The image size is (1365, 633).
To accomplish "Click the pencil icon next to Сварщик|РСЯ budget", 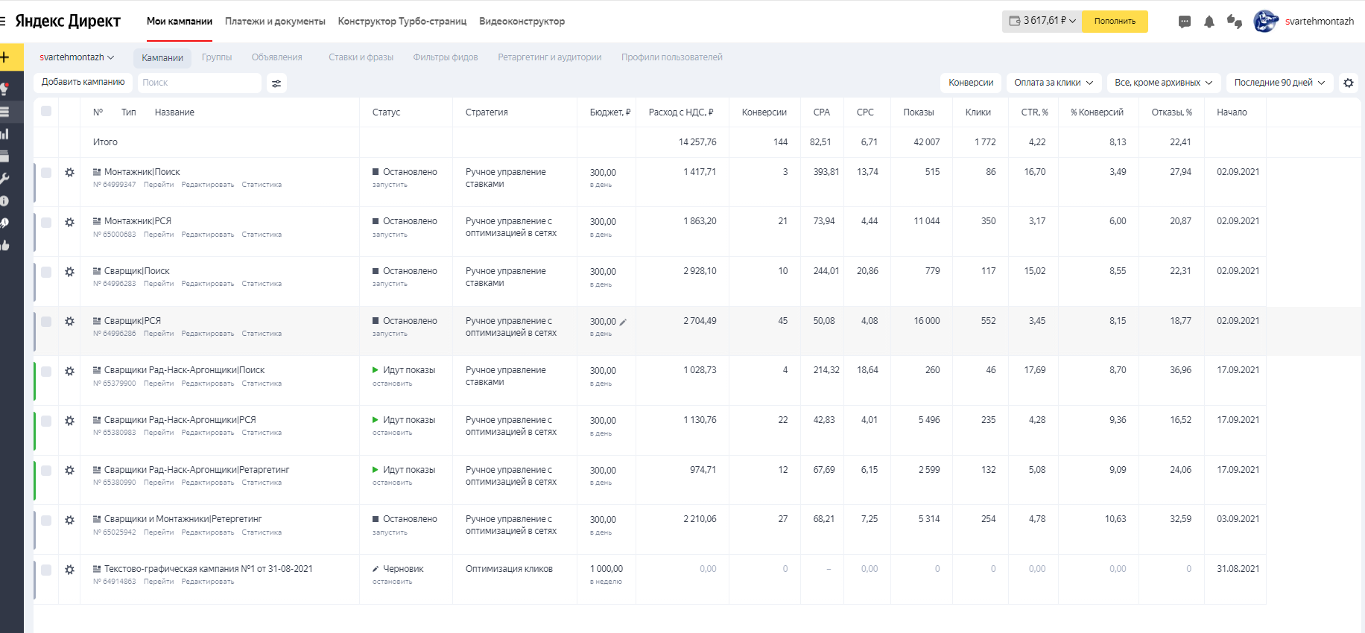I will [x=624, y=322].
